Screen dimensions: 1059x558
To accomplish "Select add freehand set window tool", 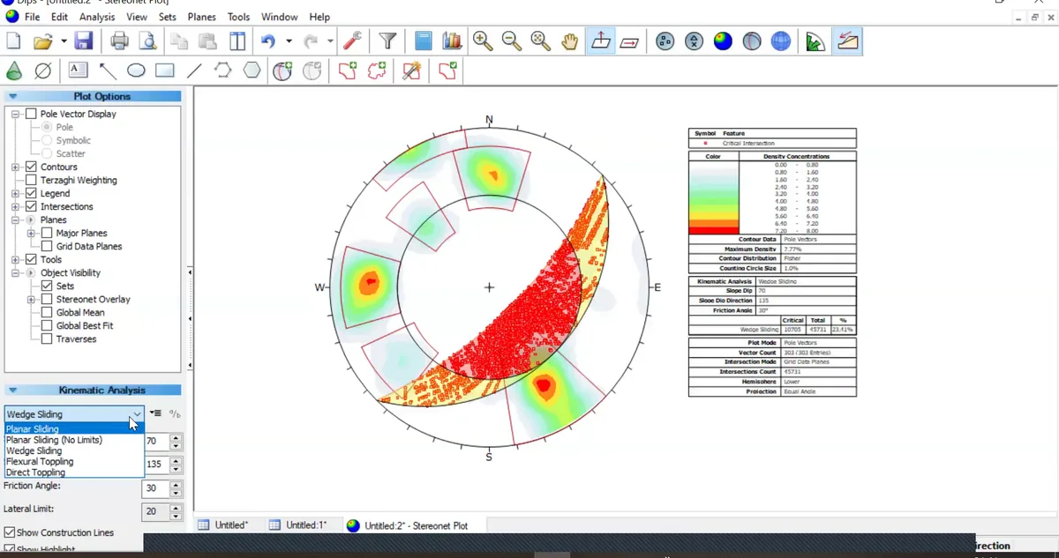I will (x=378, y=71).
